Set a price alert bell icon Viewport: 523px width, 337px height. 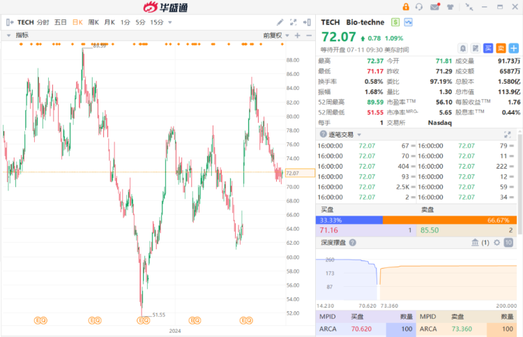tap(463, 48)
